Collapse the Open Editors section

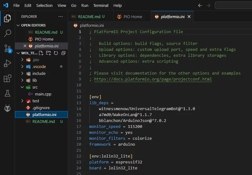click(x=18, y=25)
